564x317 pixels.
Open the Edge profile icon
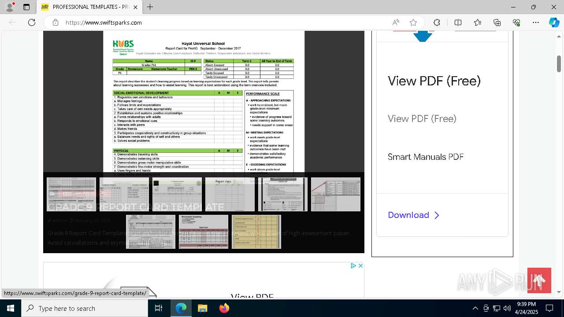click(x=10, y=7)
